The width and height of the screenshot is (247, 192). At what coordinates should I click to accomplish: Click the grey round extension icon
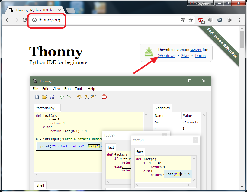click(x=210, y=20)
